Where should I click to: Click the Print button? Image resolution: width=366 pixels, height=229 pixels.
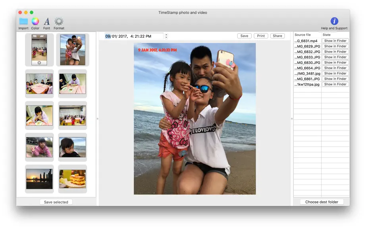pos(261,36)
